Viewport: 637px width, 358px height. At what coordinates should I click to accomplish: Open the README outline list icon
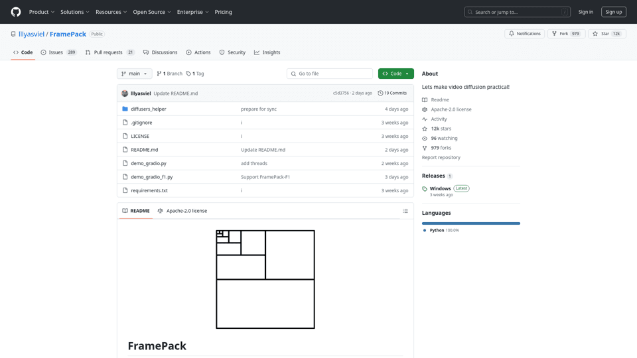(405, 211)
